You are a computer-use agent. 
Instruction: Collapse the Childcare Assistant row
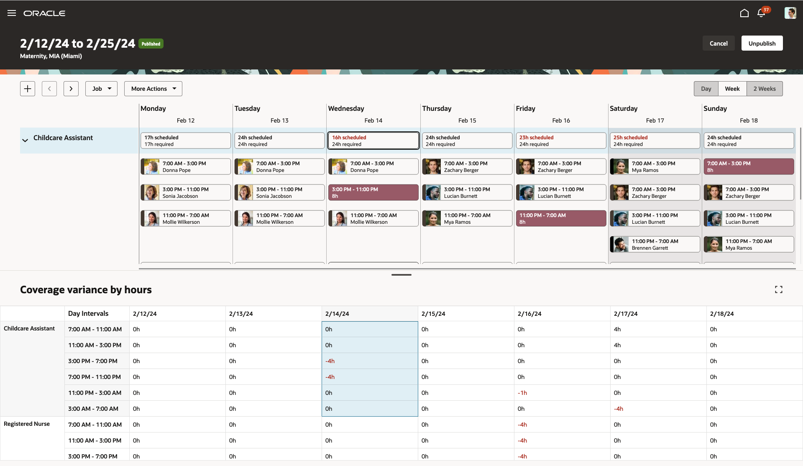click(x=25, y=140)
